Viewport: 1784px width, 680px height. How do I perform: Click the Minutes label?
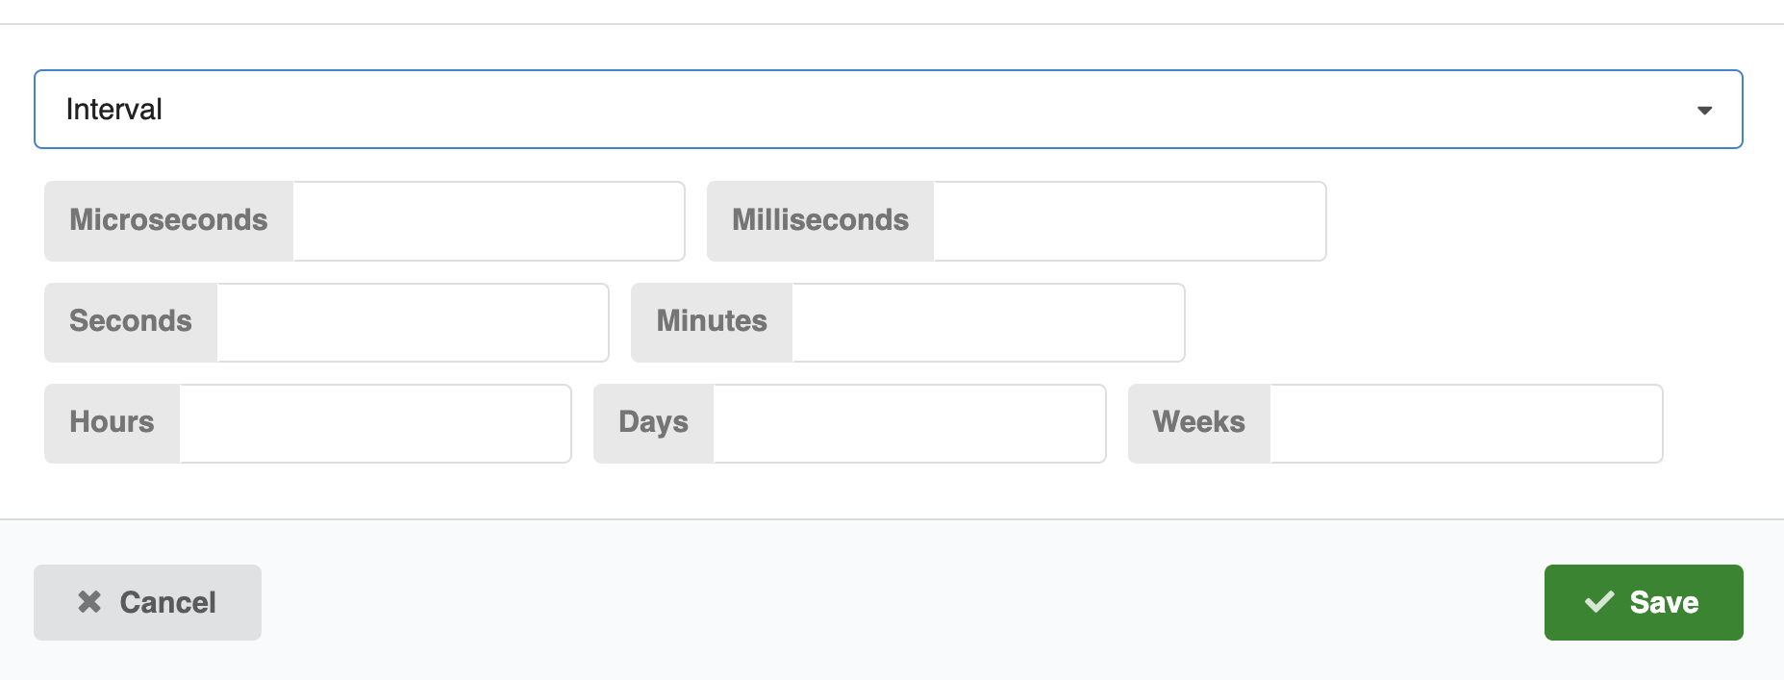712,321
